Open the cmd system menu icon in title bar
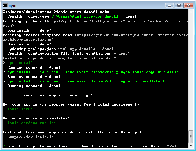 click(x=5, y=5)
